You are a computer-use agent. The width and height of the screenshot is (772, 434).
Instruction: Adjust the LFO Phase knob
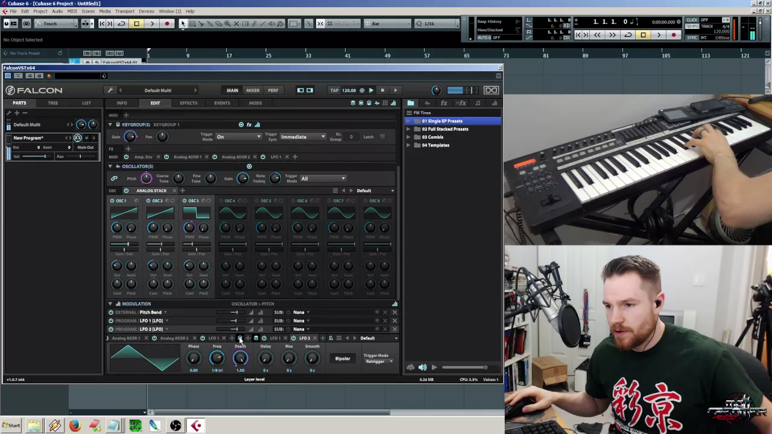pyautogui.click(x=194, y=359)
